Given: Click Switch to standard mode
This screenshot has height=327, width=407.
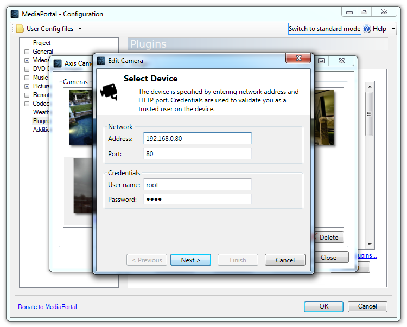Looking at the screenshot, I should click(x=325, y=29).
